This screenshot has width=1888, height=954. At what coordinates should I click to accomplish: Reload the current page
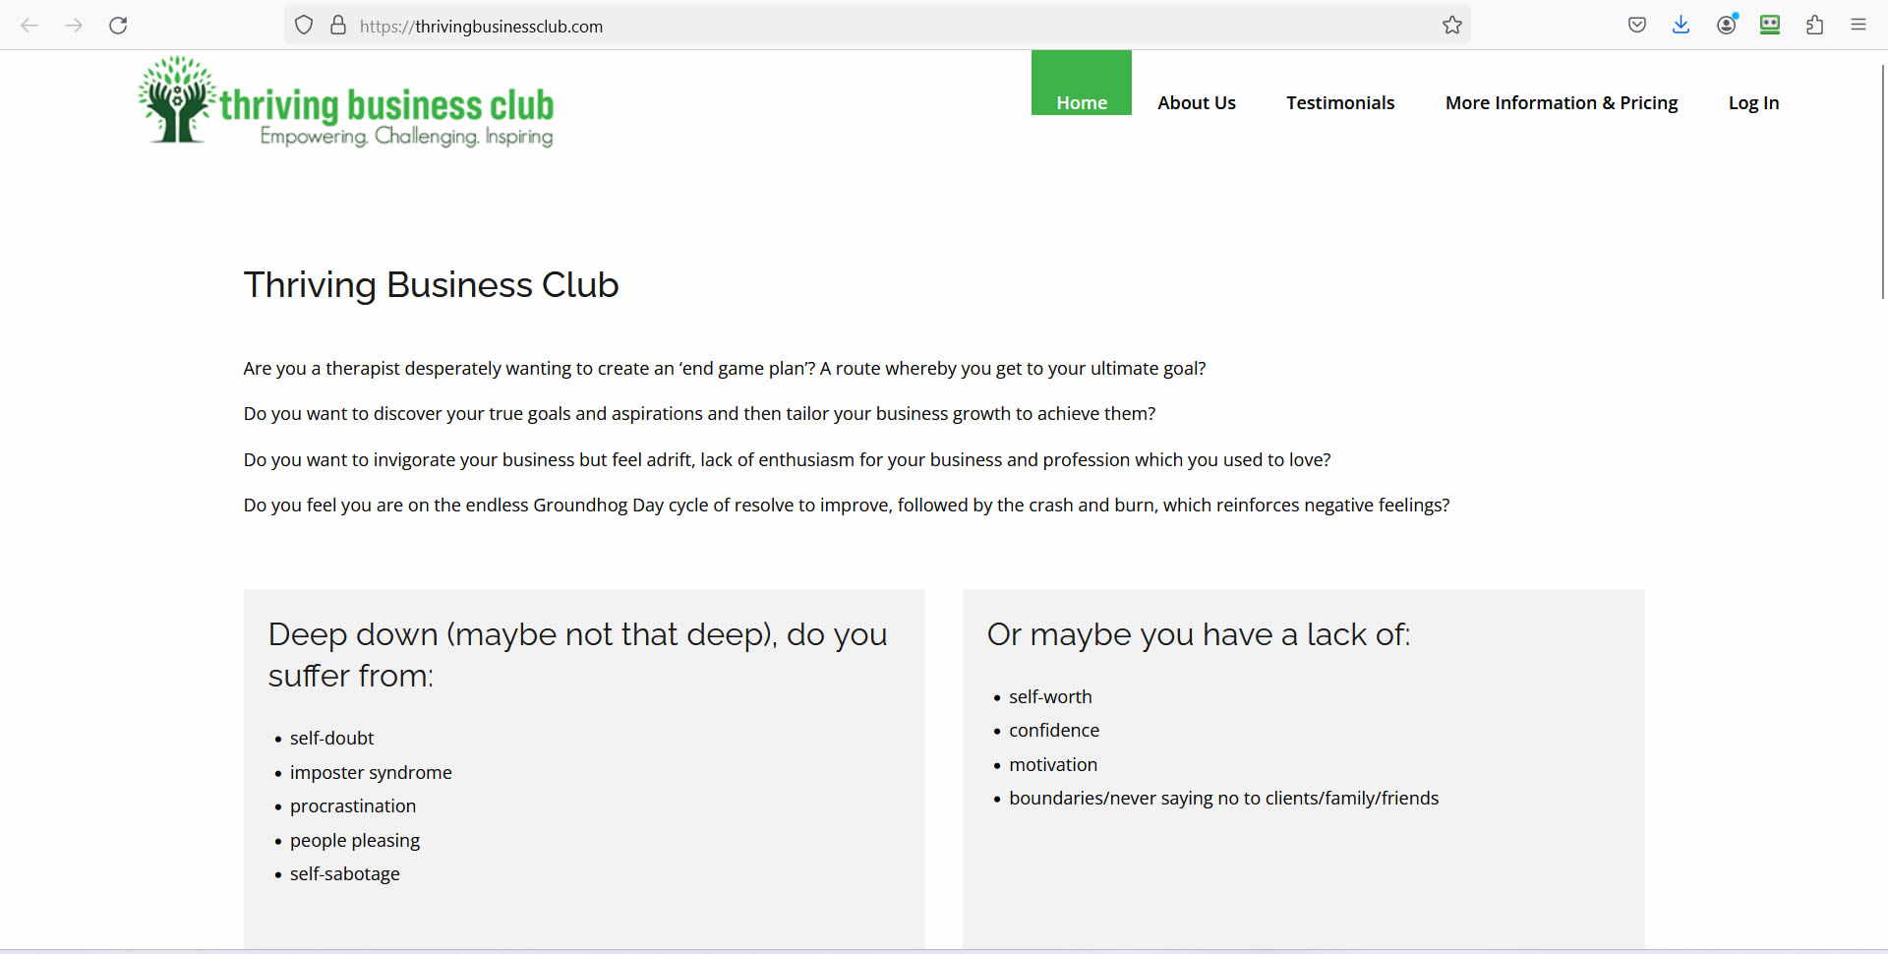coord(118,26)
